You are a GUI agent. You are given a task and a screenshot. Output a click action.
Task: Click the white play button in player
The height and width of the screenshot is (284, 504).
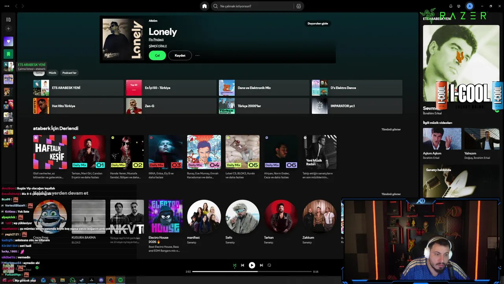[x=252, y=265]
